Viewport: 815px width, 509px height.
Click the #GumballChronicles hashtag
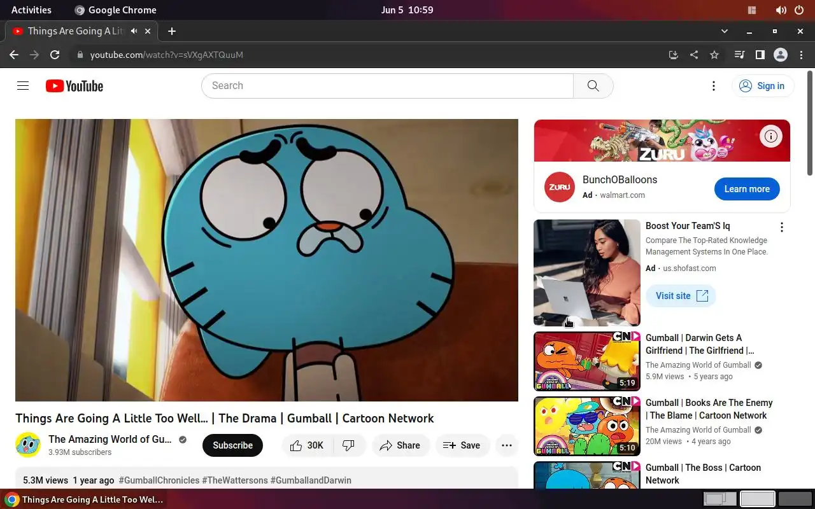[x=159, y=480]
